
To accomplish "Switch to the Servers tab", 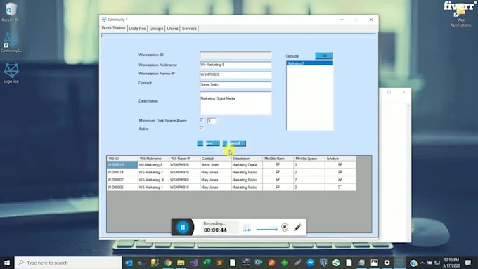I will pos(189,28).
